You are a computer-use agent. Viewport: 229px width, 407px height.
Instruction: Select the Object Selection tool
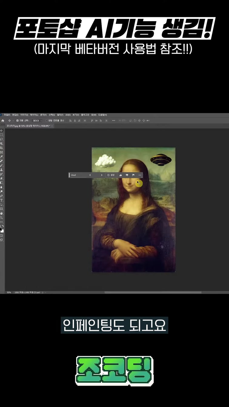[x=2, y=144]
